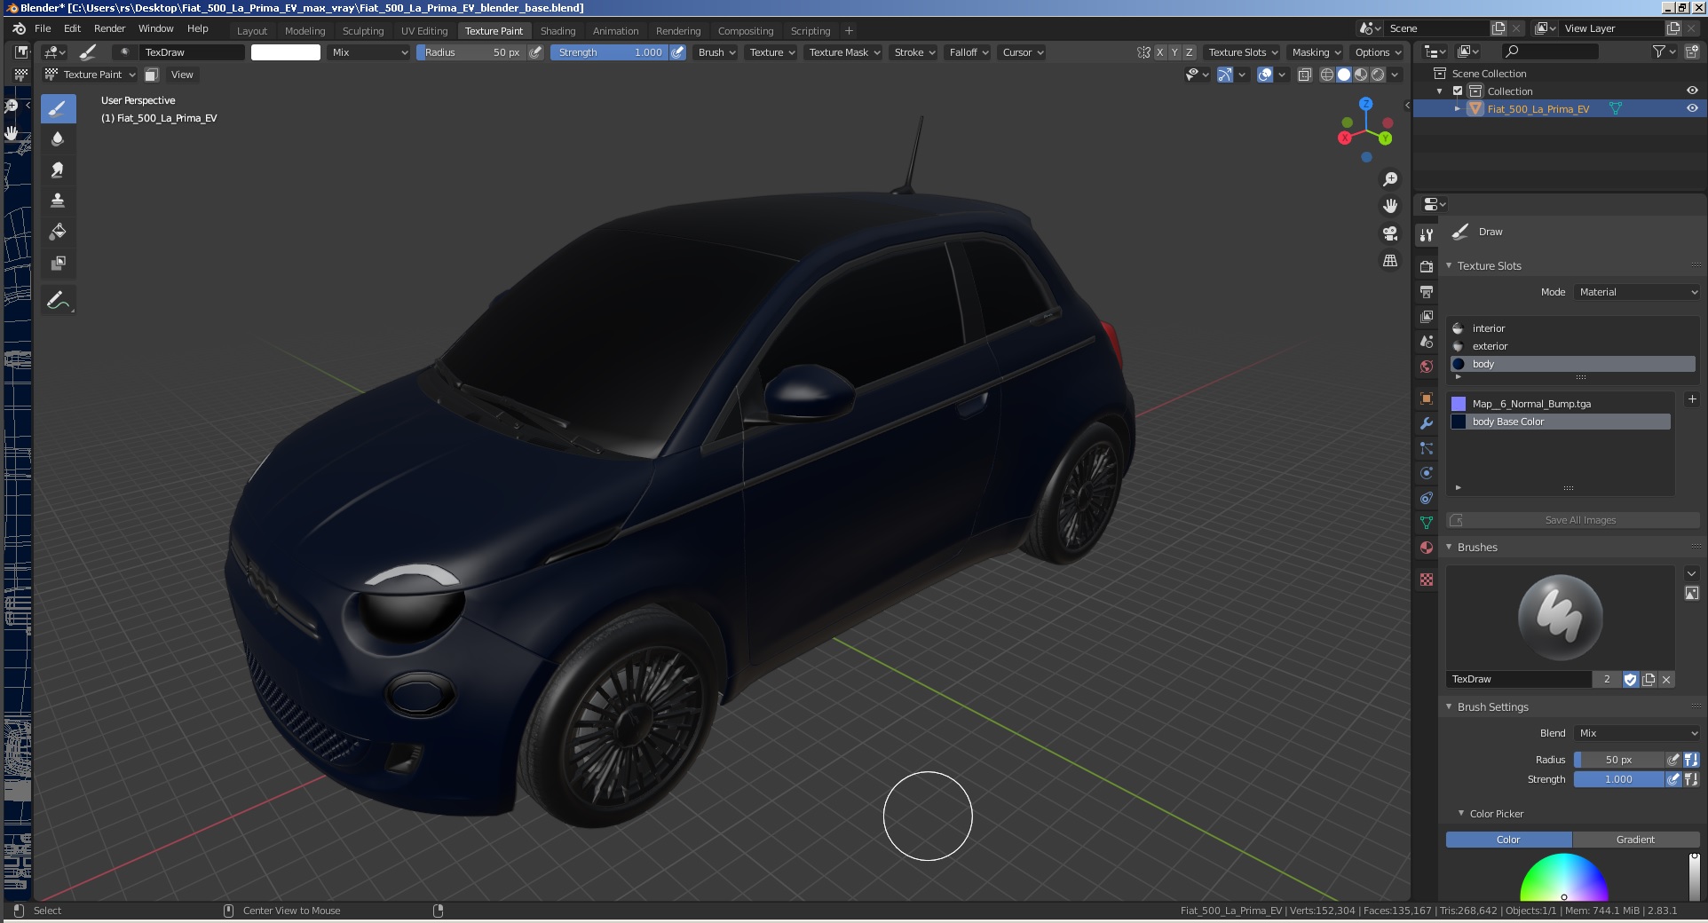Select the Fill bucket tool
The height and width of the screenshot is (923, 1708).
click(x=58, y=232)
